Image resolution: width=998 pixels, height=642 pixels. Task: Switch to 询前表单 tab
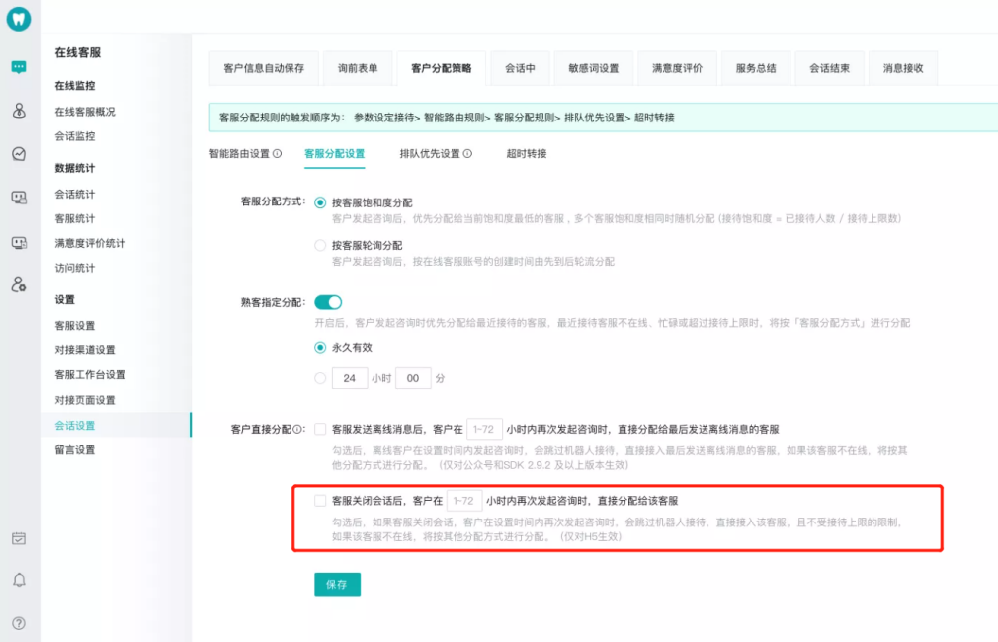pyautogui.click(x=358, y=68)
